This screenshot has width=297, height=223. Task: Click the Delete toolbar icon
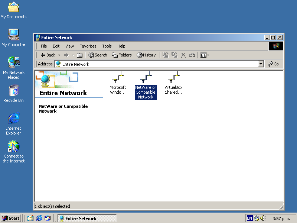(183, 55)
